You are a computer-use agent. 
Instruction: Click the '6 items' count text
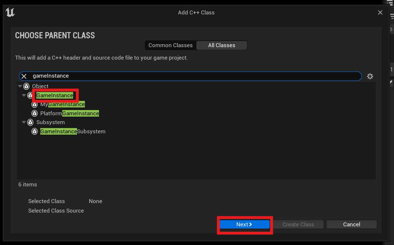pyautogui.click(x=28, y=184)
